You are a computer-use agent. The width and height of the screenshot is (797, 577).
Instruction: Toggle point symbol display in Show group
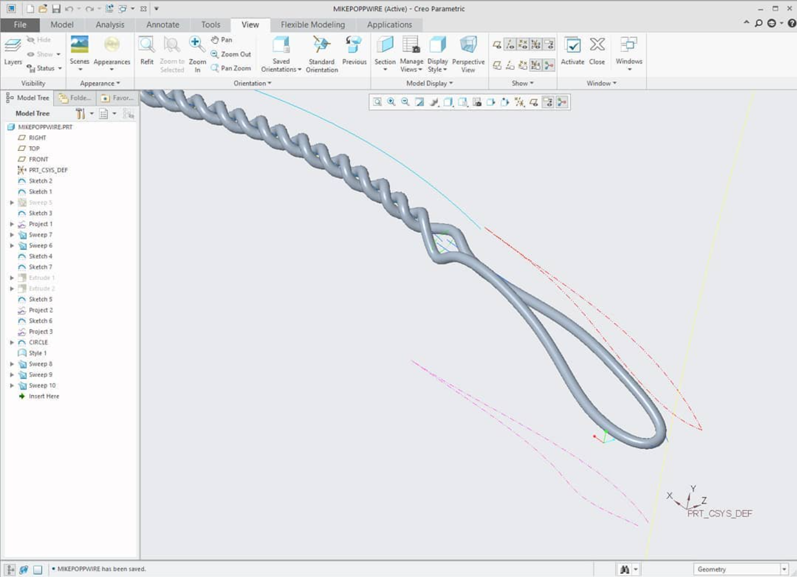tap(522, 44)
